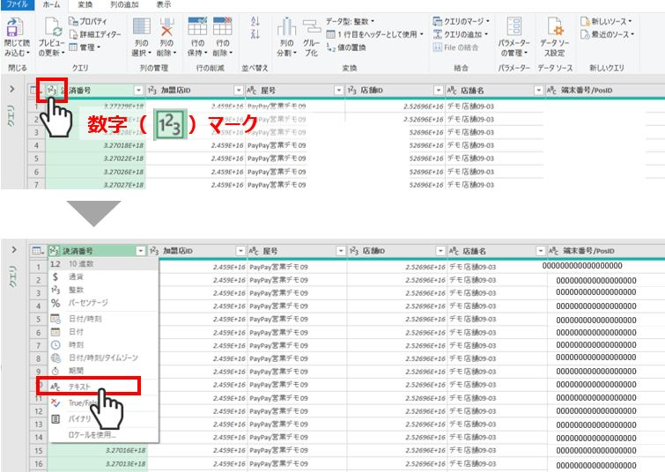Click the sort ascending icon in 並べ替え
The height and width of the screenshot is (472, 665).
(255, 20)
